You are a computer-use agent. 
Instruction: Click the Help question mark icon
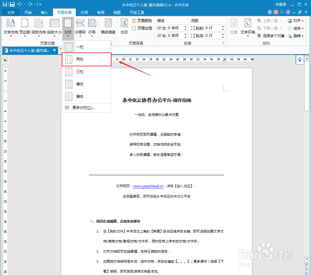pyautogui.click(x=288, y=12)
